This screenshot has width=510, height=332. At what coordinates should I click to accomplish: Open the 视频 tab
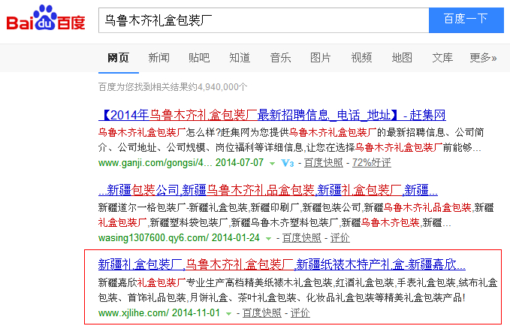point(361,58)
